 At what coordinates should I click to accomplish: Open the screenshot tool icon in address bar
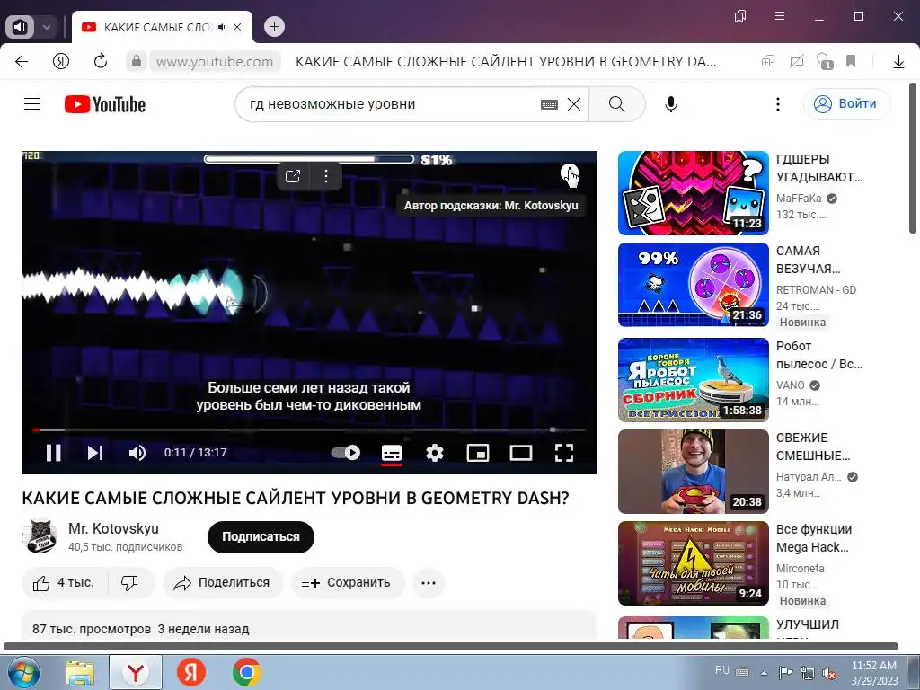pyautogui.click(x=796, y=61)
